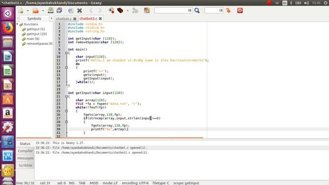Screen dimensions: 329x185
Task: Open LibreOffice Writer from the dock
Action: (x=8, y=56)
